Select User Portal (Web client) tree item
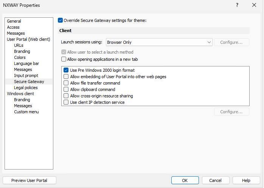This screenshot has height=188, width=264. coord(28,39)
